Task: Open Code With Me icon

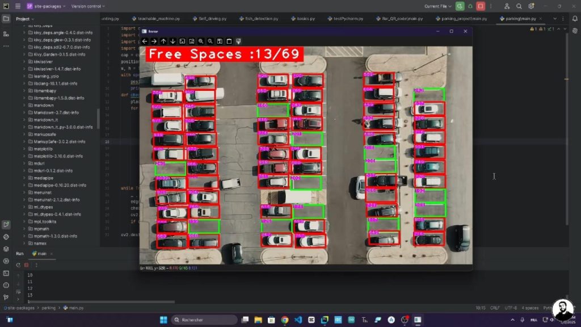Action: (507, 6)
